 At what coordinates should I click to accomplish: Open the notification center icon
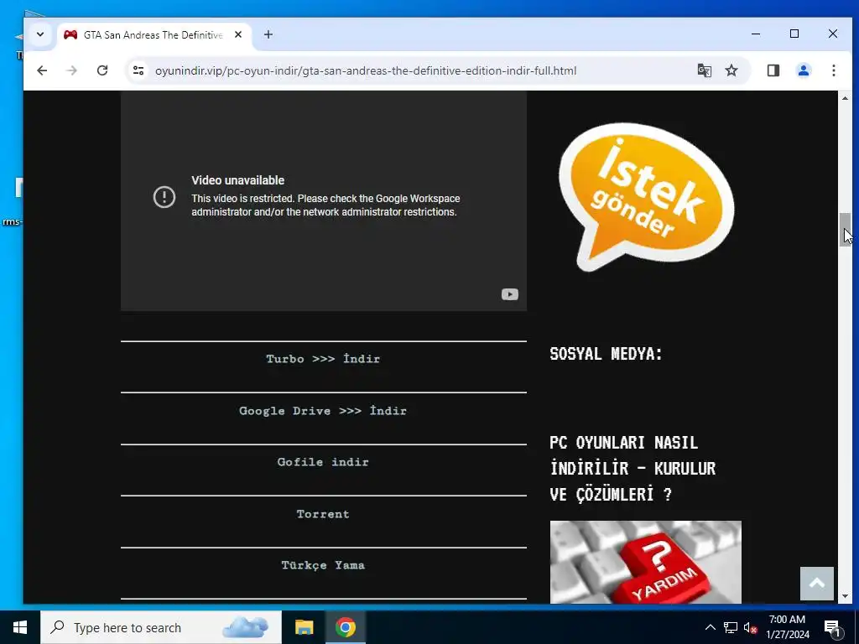point(832,628)
